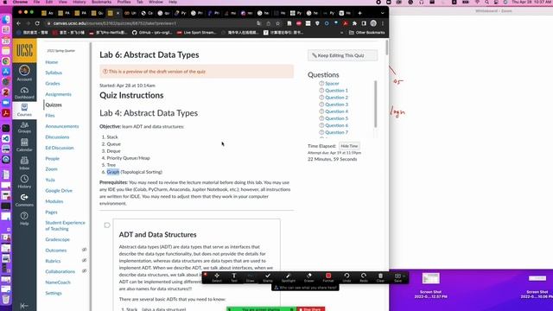The width and height of the screenshot is (553, 311).
Task: Clear annotations with the trash icon
Action: pyautogui.click(x=380, y=277)
